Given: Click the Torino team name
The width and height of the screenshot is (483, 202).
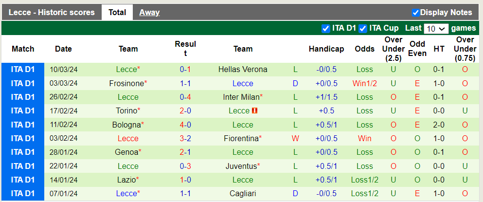Looking at the screenshot, I should click(x=126, y=111).
